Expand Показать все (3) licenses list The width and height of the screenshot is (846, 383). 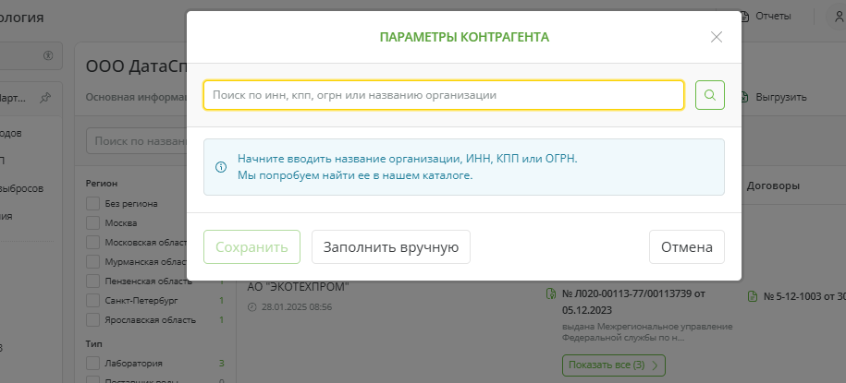click(x=613, y=365)
